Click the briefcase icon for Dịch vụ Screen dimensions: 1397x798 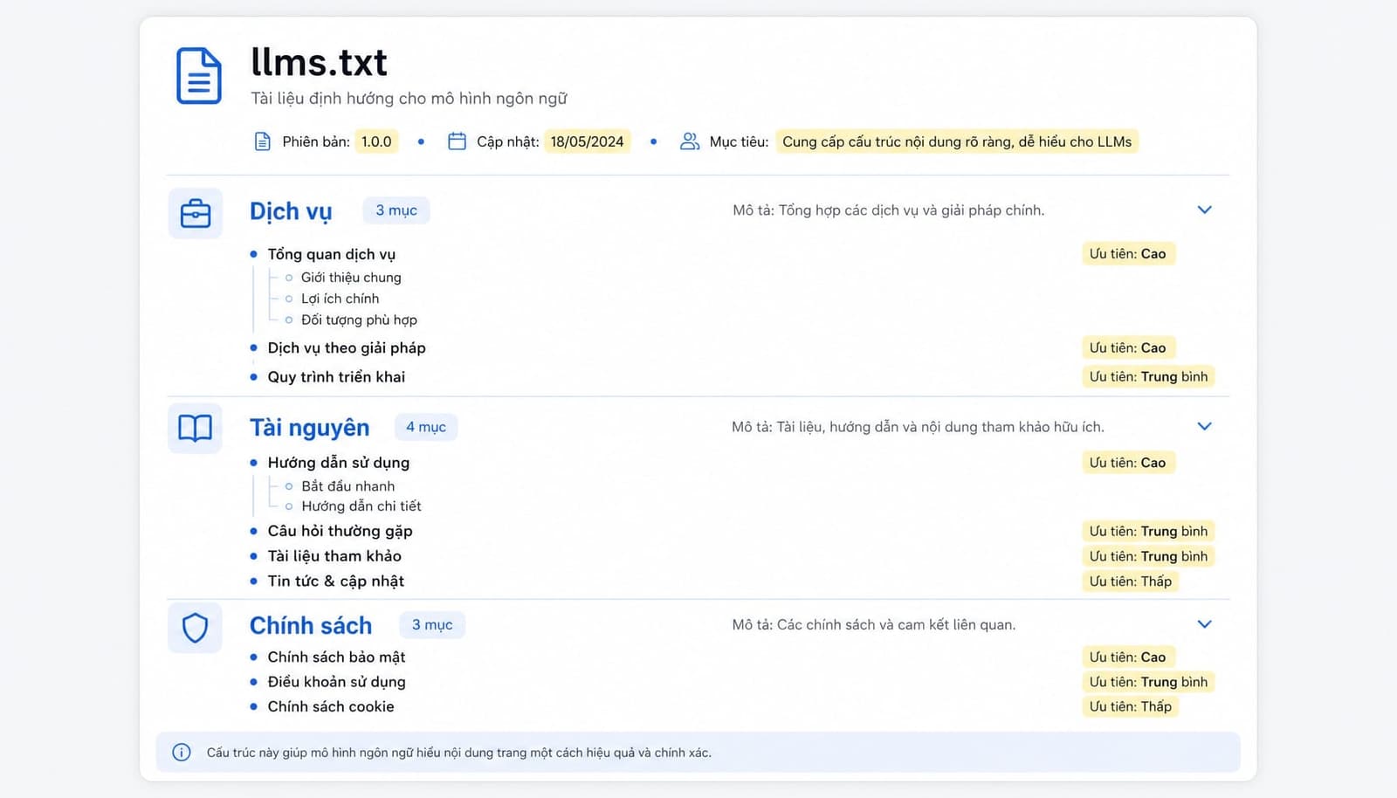(196, 213)
